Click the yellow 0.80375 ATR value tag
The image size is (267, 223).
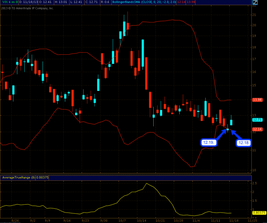click(257, 212)
